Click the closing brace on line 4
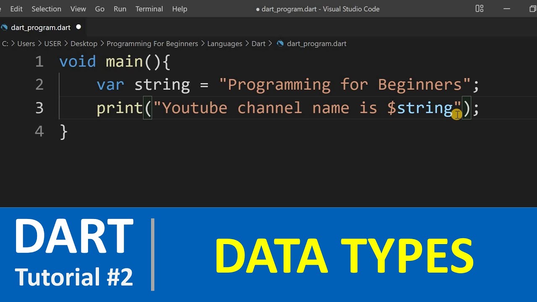537x302 pixels. click(64, 132)
